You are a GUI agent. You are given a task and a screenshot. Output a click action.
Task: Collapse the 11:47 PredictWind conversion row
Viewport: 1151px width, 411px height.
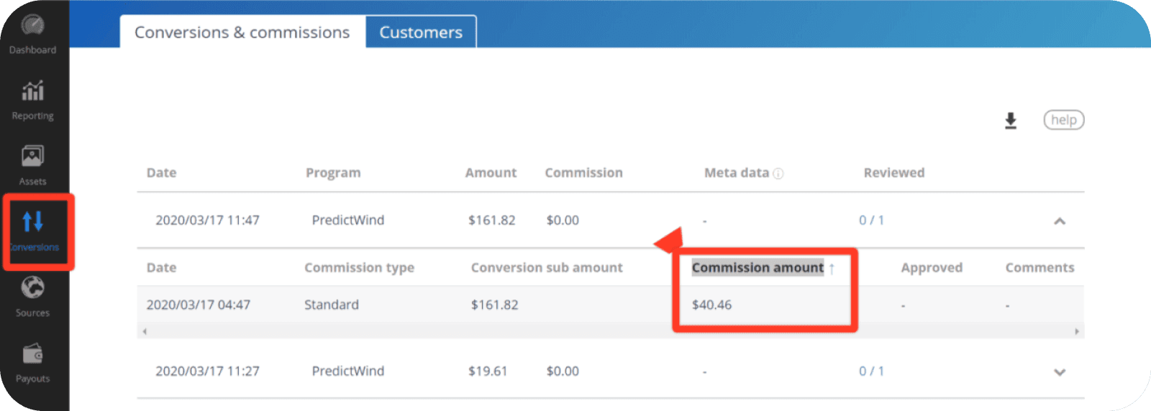click(1059, 221)
